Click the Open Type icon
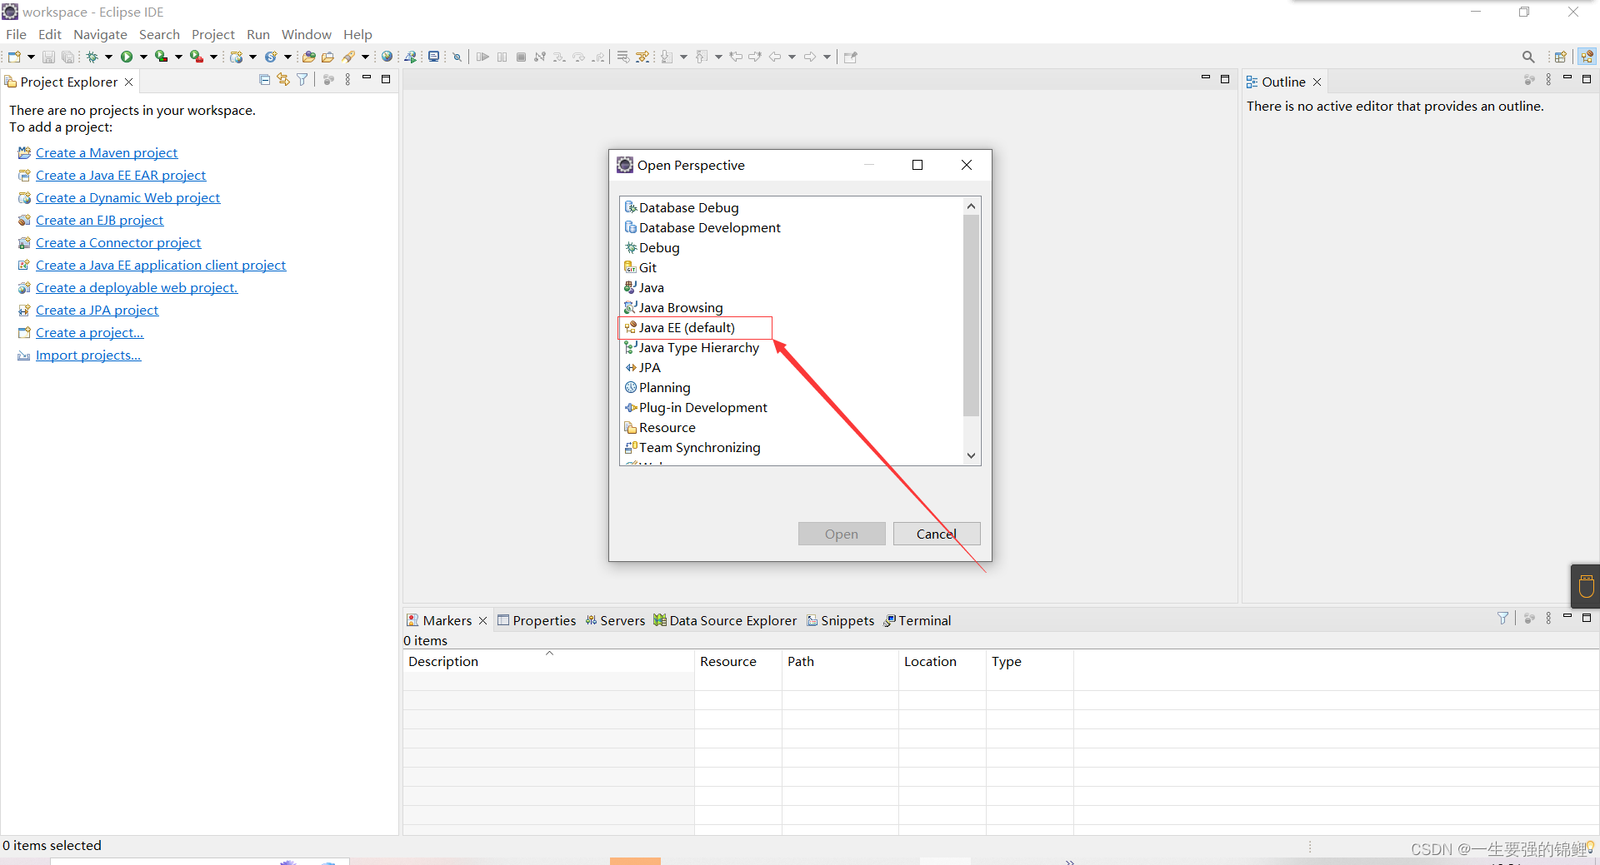 point(307,57)
